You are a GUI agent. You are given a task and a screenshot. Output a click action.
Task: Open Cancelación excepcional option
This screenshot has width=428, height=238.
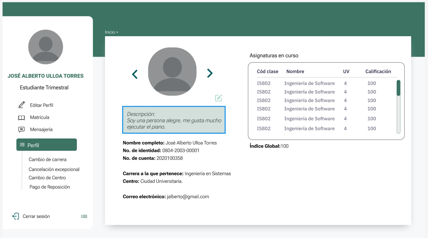point(54,169)
